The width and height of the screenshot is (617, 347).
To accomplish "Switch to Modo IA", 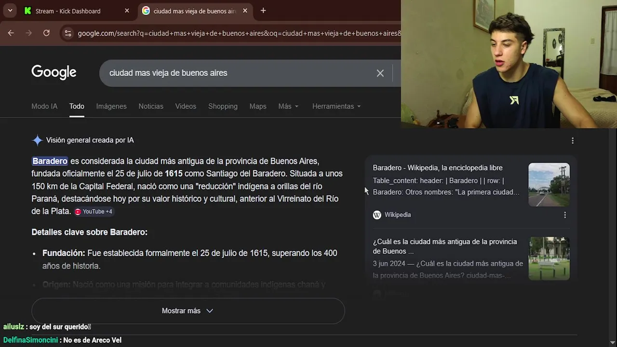I will click(44, 106).
